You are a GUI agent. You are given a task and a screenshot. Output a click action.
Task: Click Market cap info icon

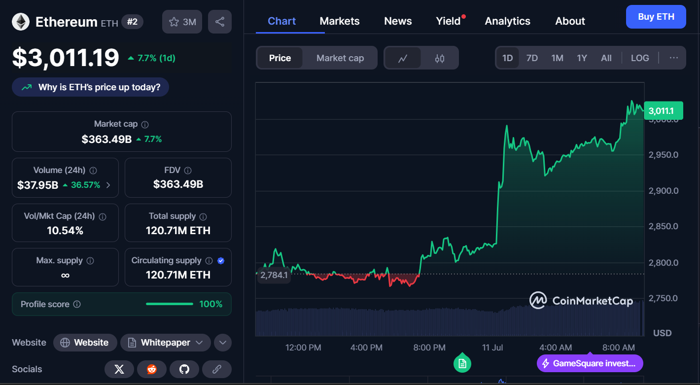(x=145, y=125)
